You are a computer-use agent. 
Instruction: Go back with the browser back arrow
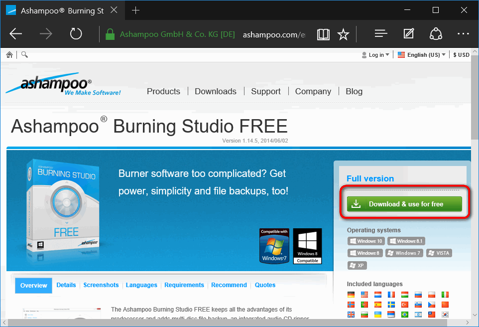click(15, 34)
